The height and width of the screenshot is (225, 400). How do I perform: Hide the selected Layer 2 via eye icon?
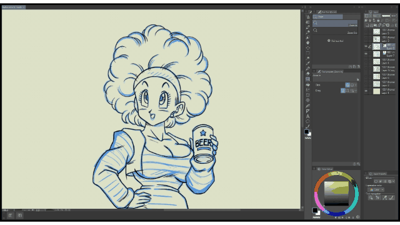tap(366, 46)
